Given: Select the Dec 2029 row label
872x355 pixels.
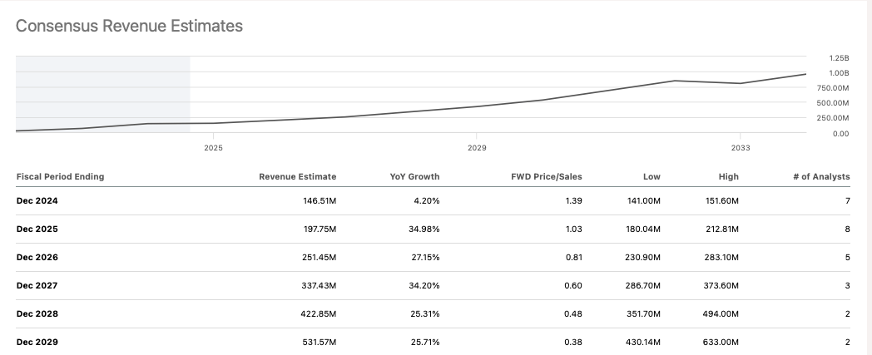Looking at the screenshot, I should pos(37,342).
